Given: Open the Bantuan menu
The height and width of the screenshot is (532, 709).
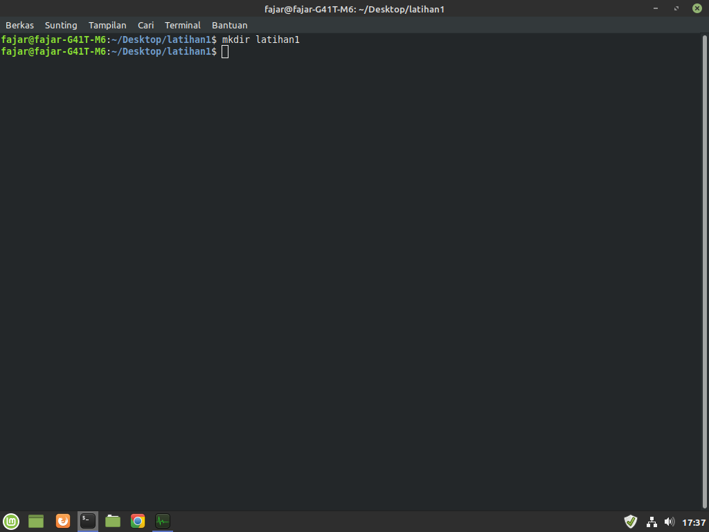Looking at the screenshot, I should [230, 26].
